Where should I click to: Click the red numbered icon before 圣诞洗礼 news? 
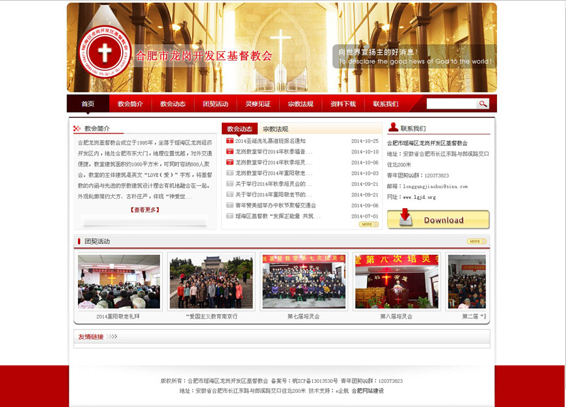pyautogui.click(x=230, y=140)
